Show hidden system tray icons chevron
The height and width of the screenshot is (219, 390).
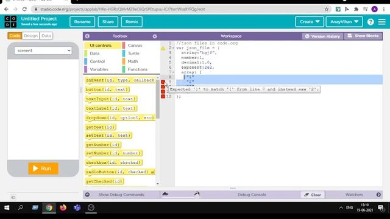click(x=341, y=207)
